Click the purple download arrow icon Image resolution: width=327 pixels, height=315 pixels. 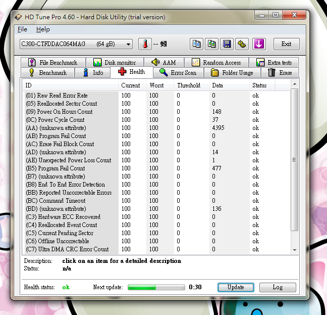tap(259, 44)
